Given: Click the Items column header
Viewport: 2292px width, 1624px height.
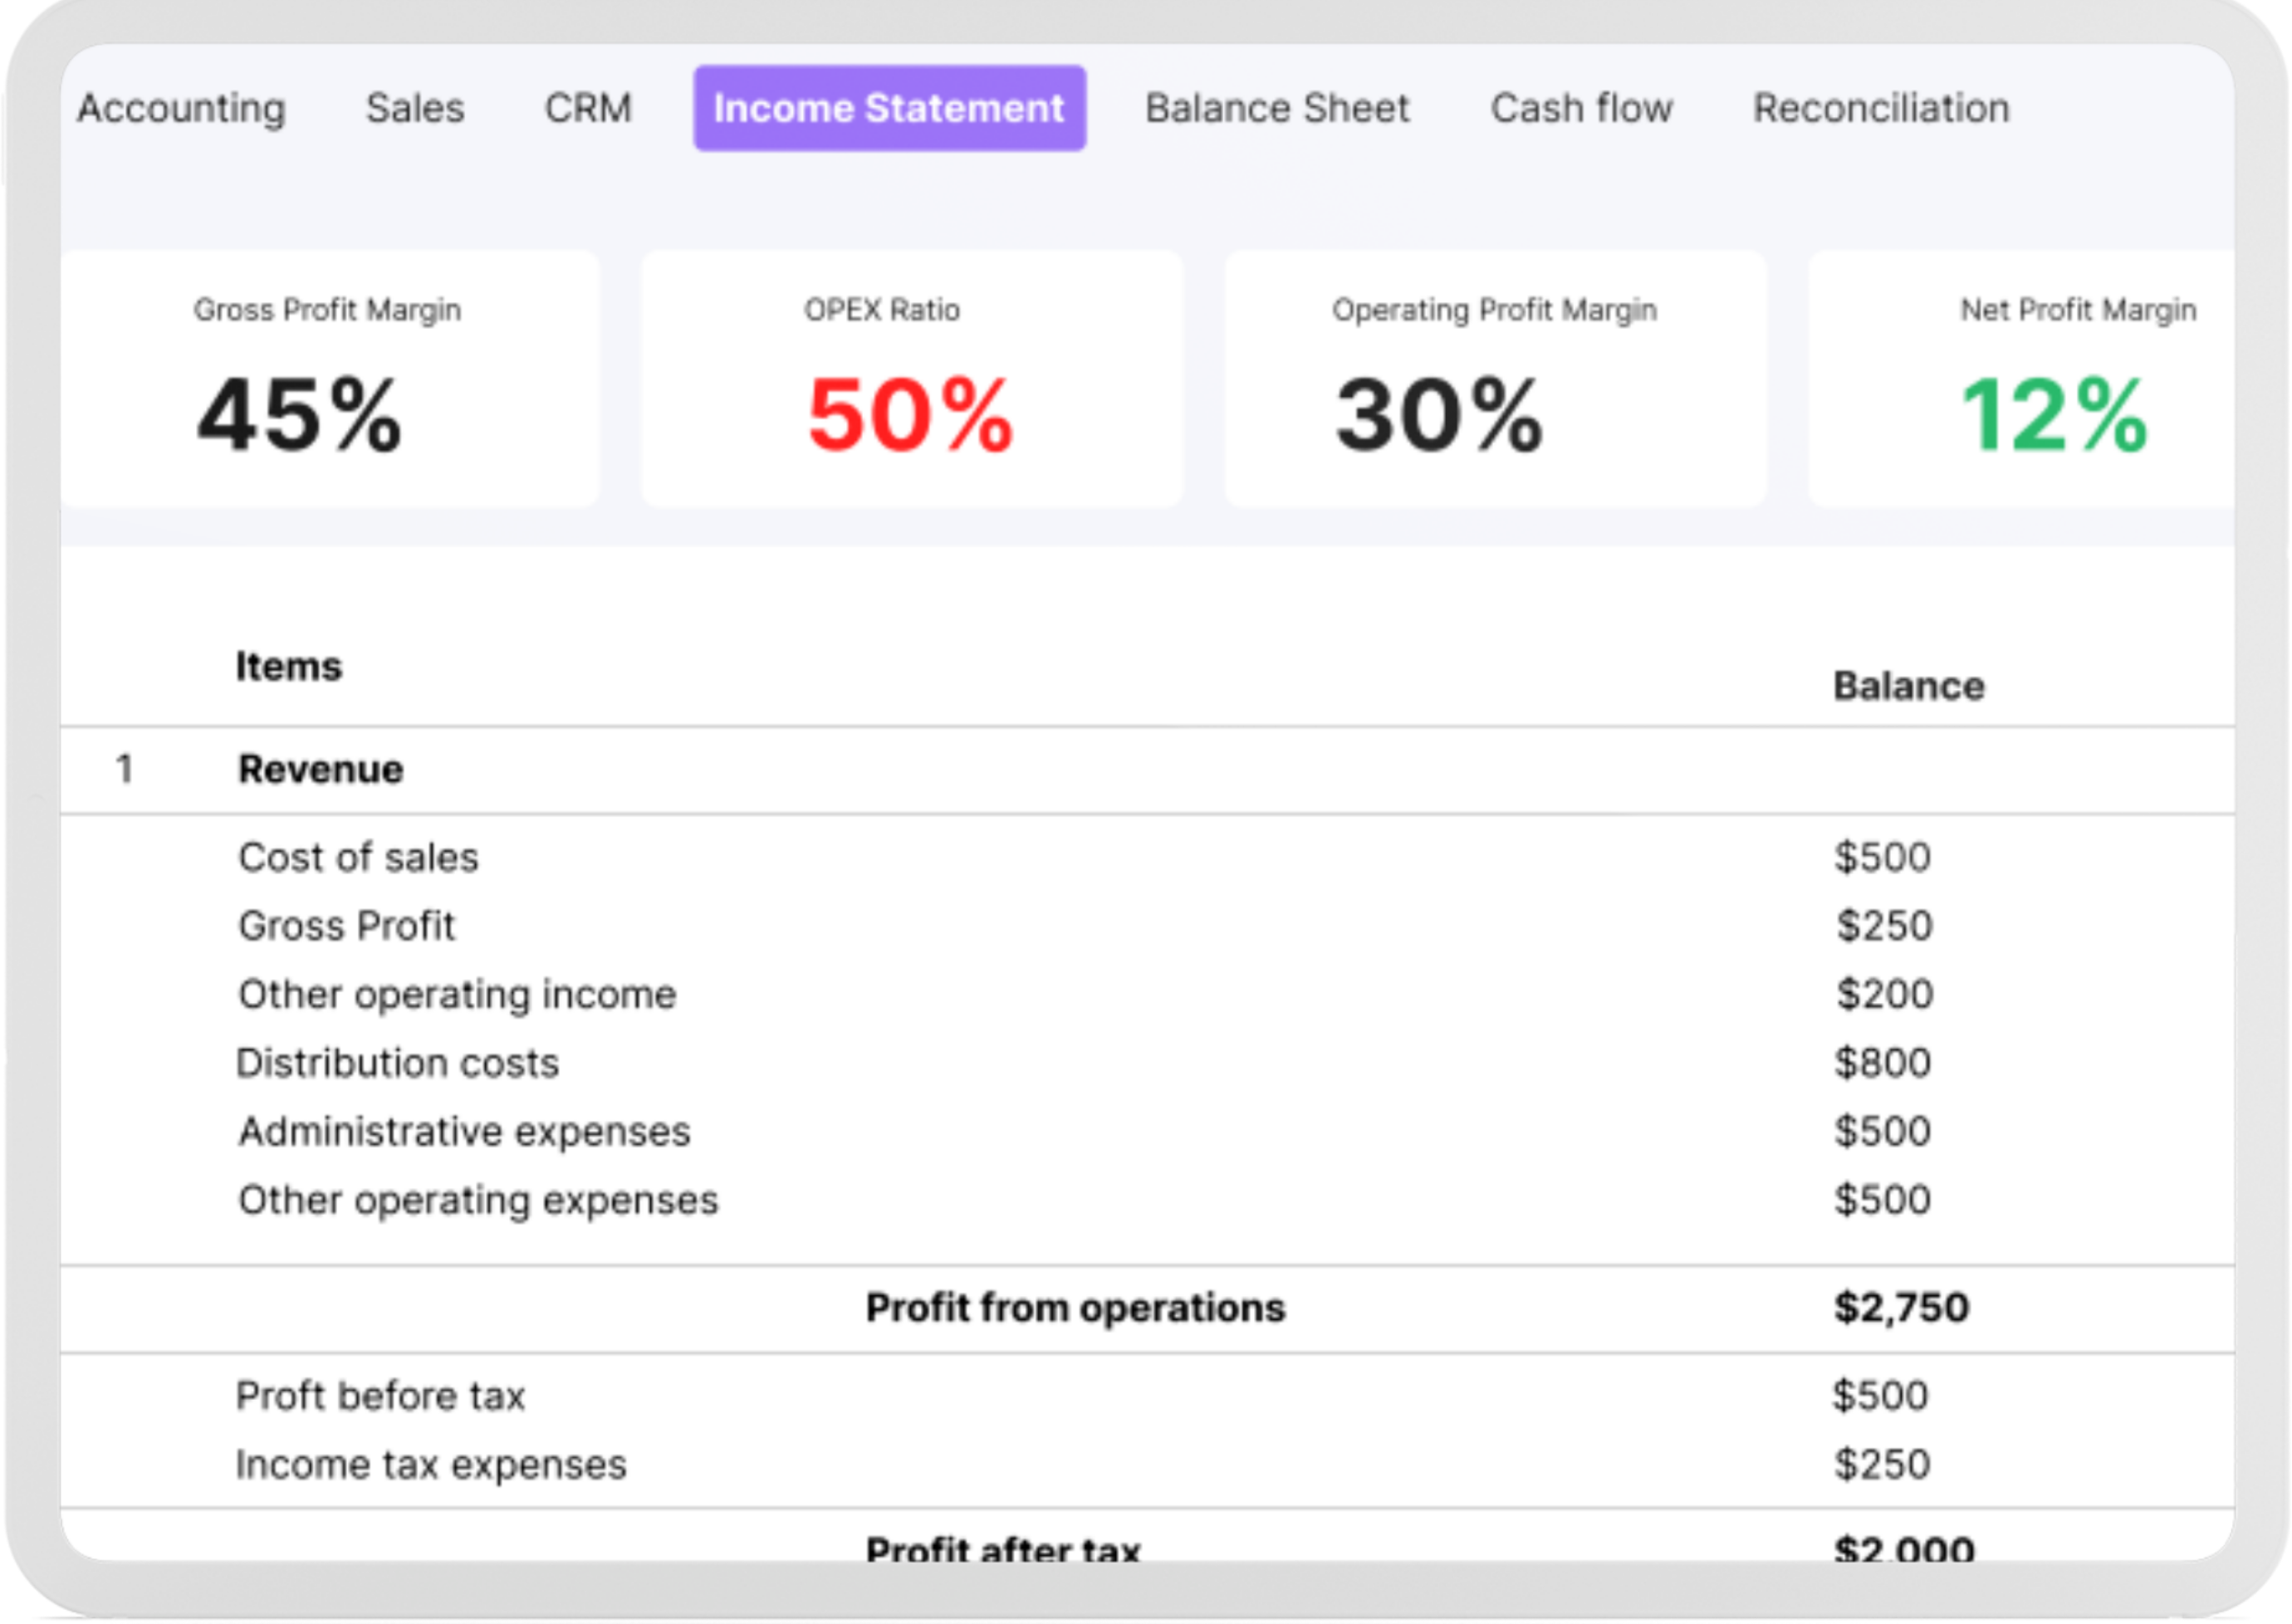Looking at the screenshot, I should point(289,666).
